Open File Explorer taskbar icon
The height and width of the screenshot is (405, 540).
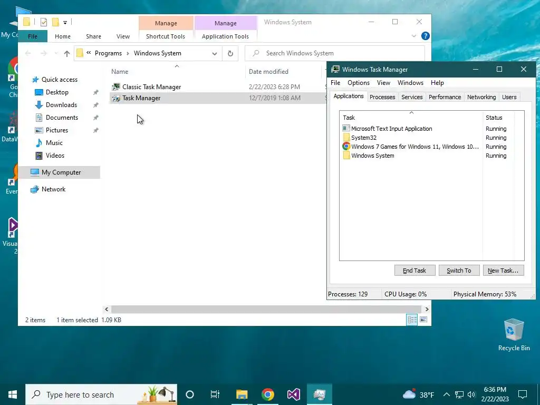click(242, 394)
